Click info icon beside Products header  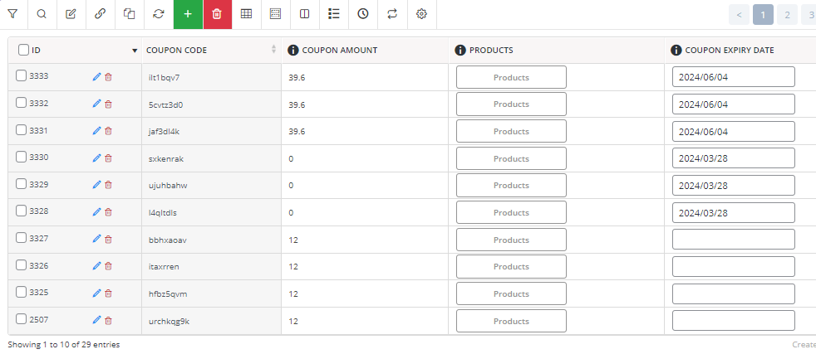tap(460, 51)
